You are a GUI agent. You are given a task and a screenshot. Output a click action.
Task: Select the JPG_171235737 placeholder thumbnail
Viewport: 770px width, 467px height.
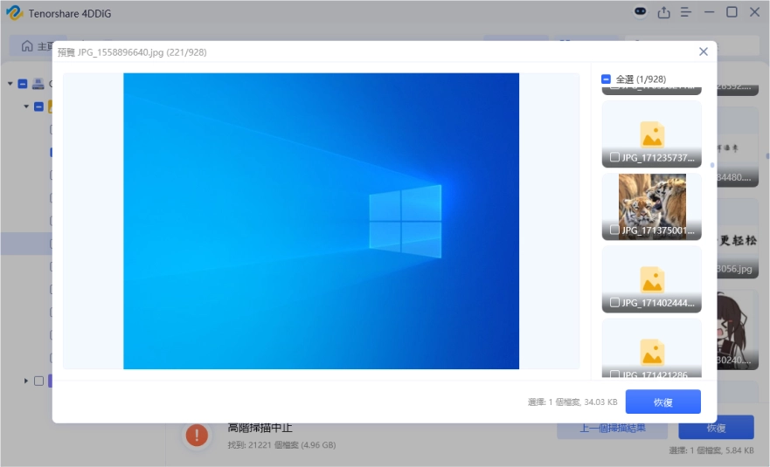(652, 134)
